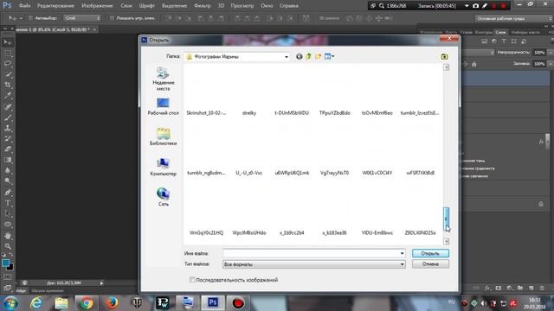Toggle Показать упр. элем. checkbox
554x311 pixels.
pos(112,18)
